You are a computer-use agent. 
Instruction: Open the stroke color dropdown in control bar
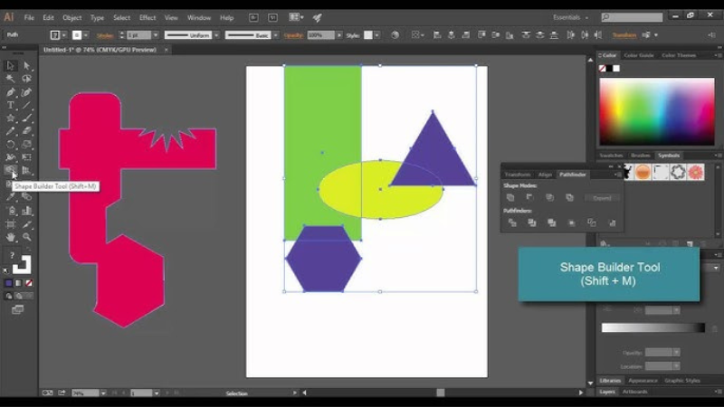point(86,35)
